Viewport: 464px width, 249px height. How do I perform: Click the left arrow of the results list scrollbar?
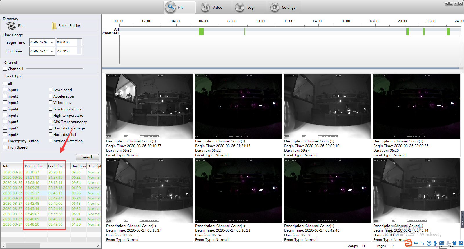(3, 246)
